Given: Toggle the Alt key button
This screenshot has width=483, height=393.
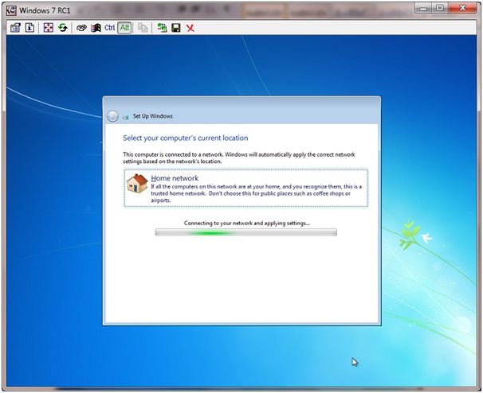Looking at the screenshot, I should tap(124, 28).
